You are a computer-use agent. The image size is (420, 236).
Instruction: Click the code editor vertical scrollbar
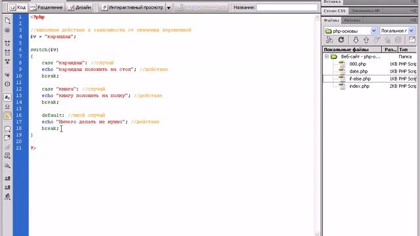tap(318, 125)
